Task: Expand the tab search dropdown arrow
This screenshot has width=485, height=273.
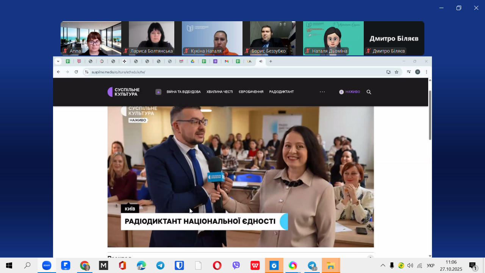Action: point(58,61)
